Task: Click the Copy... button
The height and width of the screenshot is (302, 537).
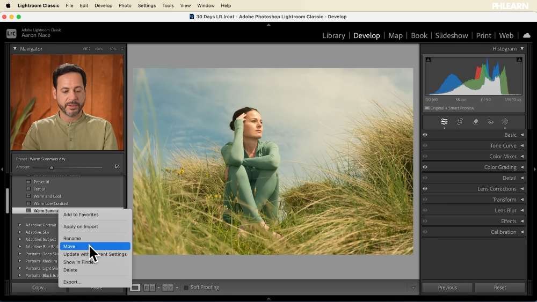Action: click(39, 288)
